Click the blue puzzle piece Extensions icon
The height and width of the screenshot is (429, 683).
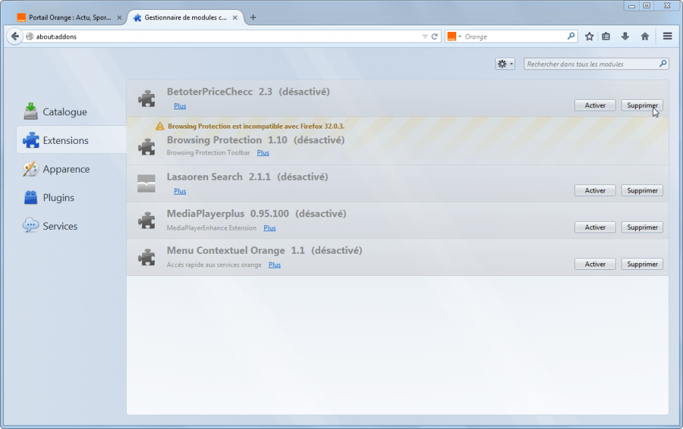point(31,140)
